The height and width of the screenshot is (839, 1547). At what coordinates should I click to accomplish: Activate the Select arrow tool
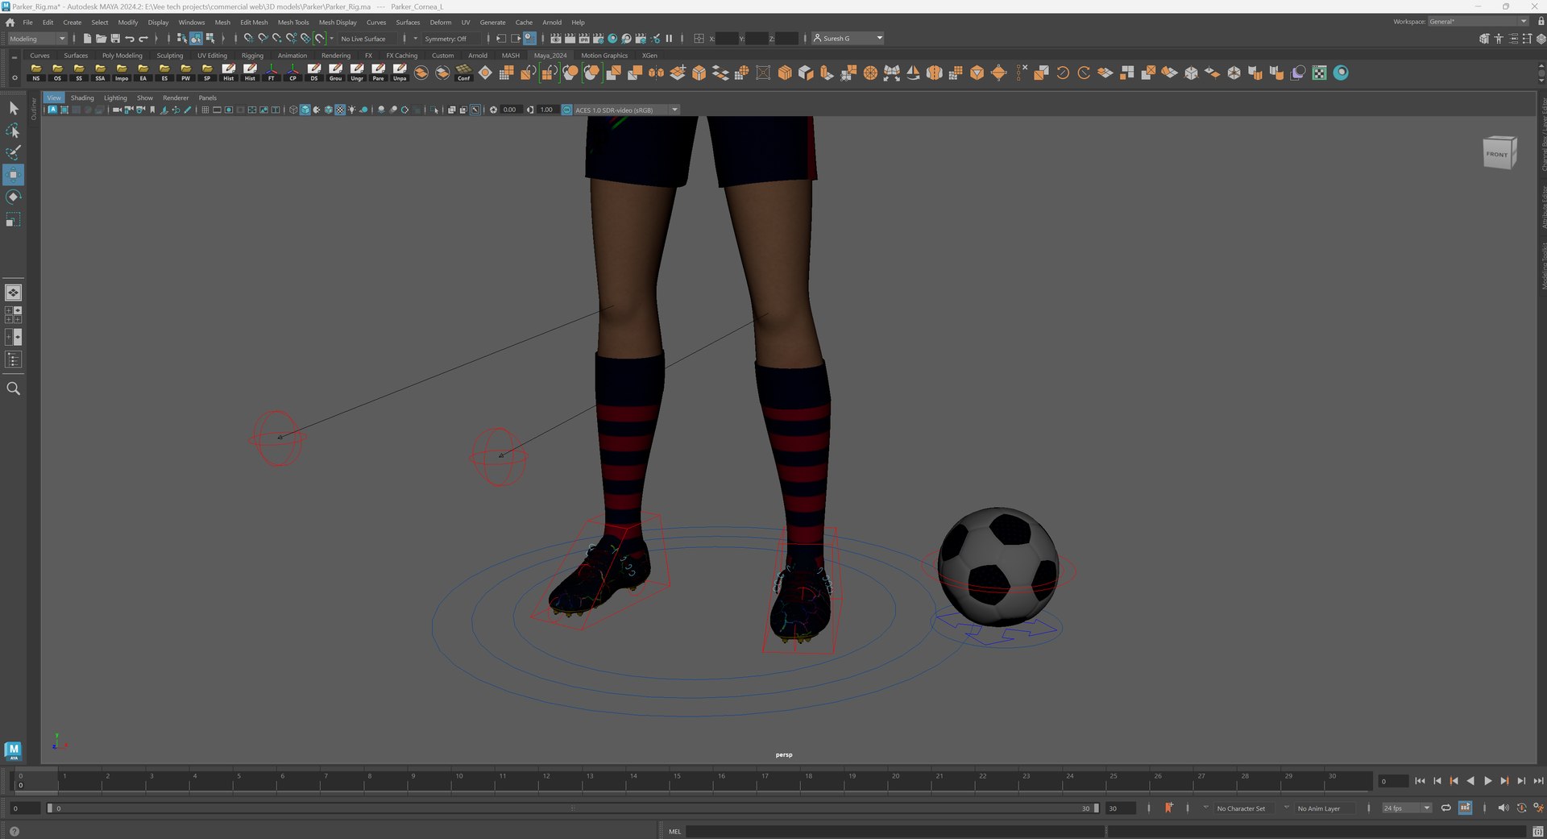[x=14, y=108]
